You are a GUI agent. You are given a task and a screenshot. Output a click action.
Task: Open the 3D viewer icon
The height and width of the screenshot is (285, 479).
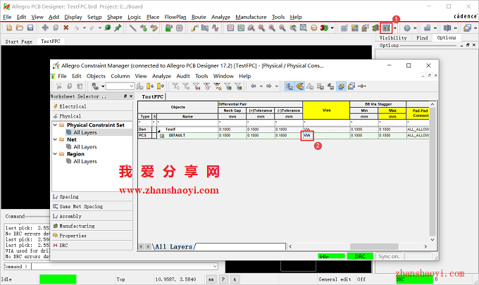pos(324,27)
